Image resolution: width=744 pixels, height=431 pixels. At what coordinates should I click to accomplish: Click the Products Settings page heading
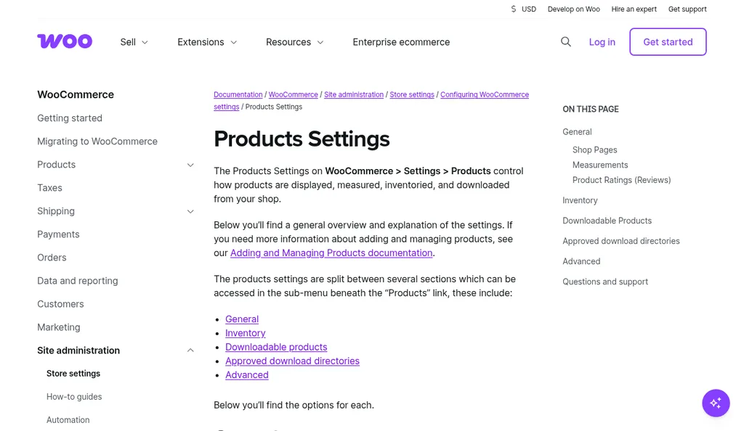[x=302, y=139]
